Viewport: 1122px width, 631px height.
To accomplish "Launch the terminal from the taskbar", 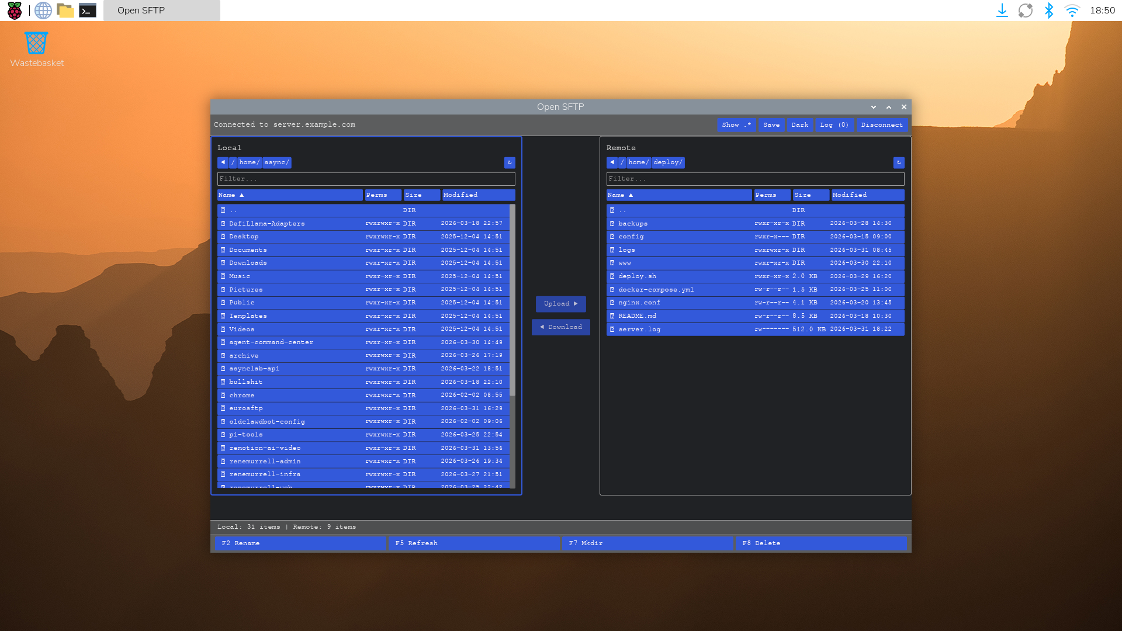I will tap(88, 10).
